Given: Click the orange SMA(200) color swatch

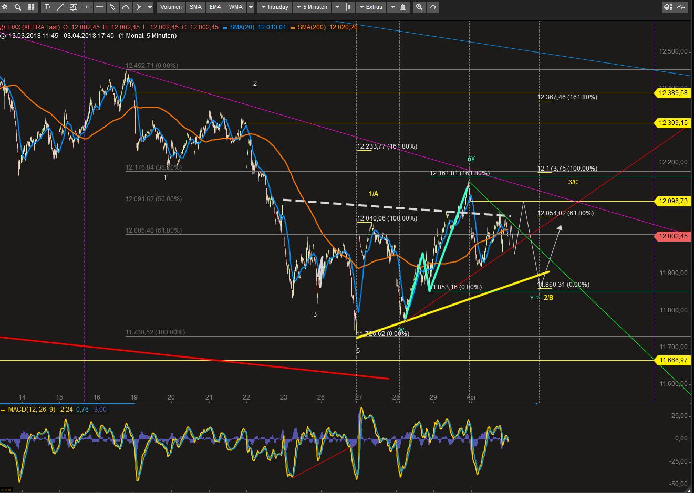Looking at the screenshot, I should 293,27.
